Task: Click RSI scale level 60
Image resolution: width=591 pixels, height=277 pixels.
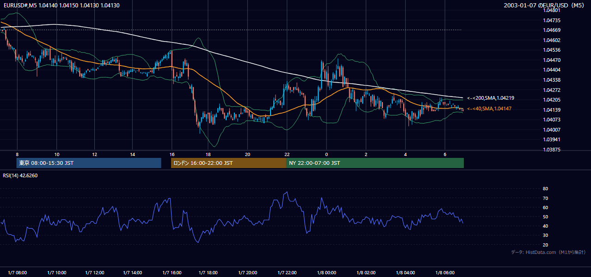Action: click(x=545, y=207)
